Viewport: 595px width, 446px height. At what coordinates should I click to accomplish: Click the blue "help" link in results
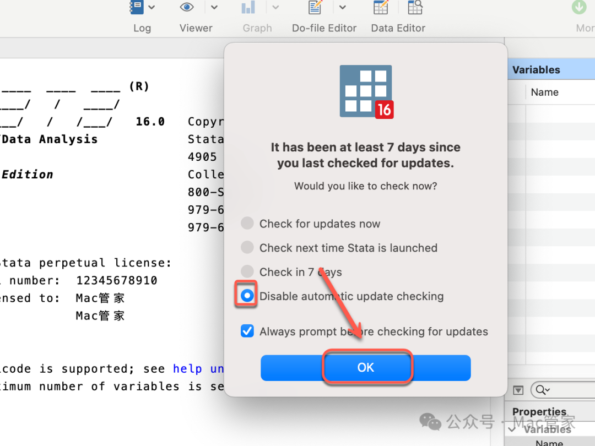186,369
